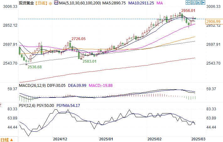Click the jump-to-latest arrow icon
Image resolution: width=223 pixels, height=142 pixels.
coord(203,3)
